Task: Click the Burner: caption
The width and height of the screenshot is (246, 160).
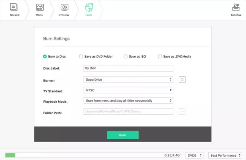Action: click(49, 81)
